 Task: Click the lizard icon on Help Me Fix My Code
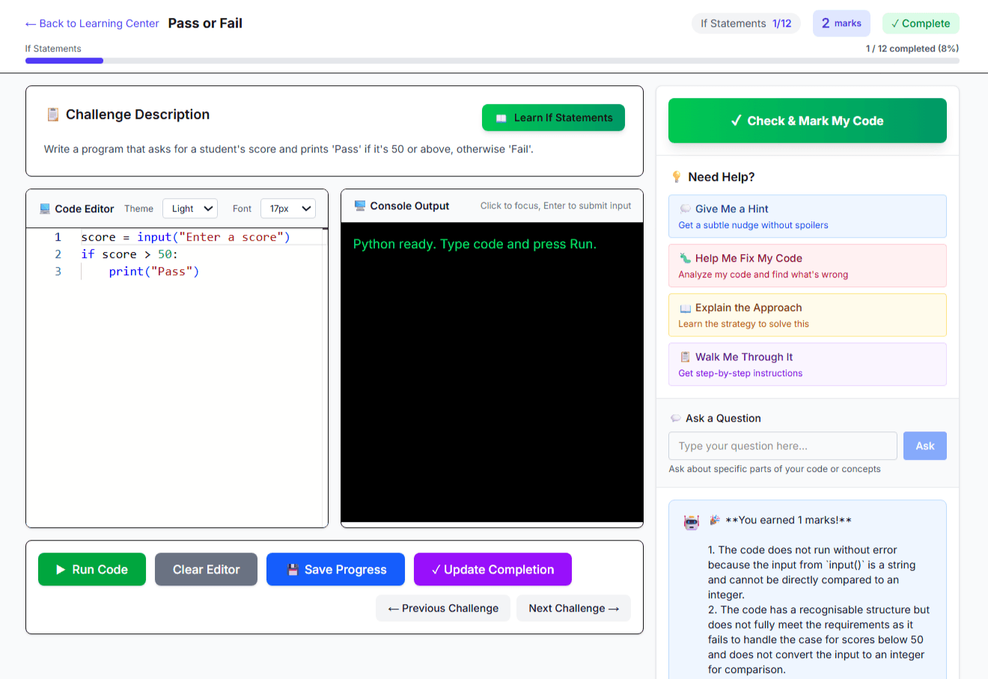click(x=685, y=258)
